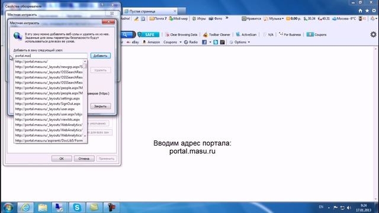Close the Пустая страница tab
Viewport: 379px width, 213px height.
pos(175,11)
